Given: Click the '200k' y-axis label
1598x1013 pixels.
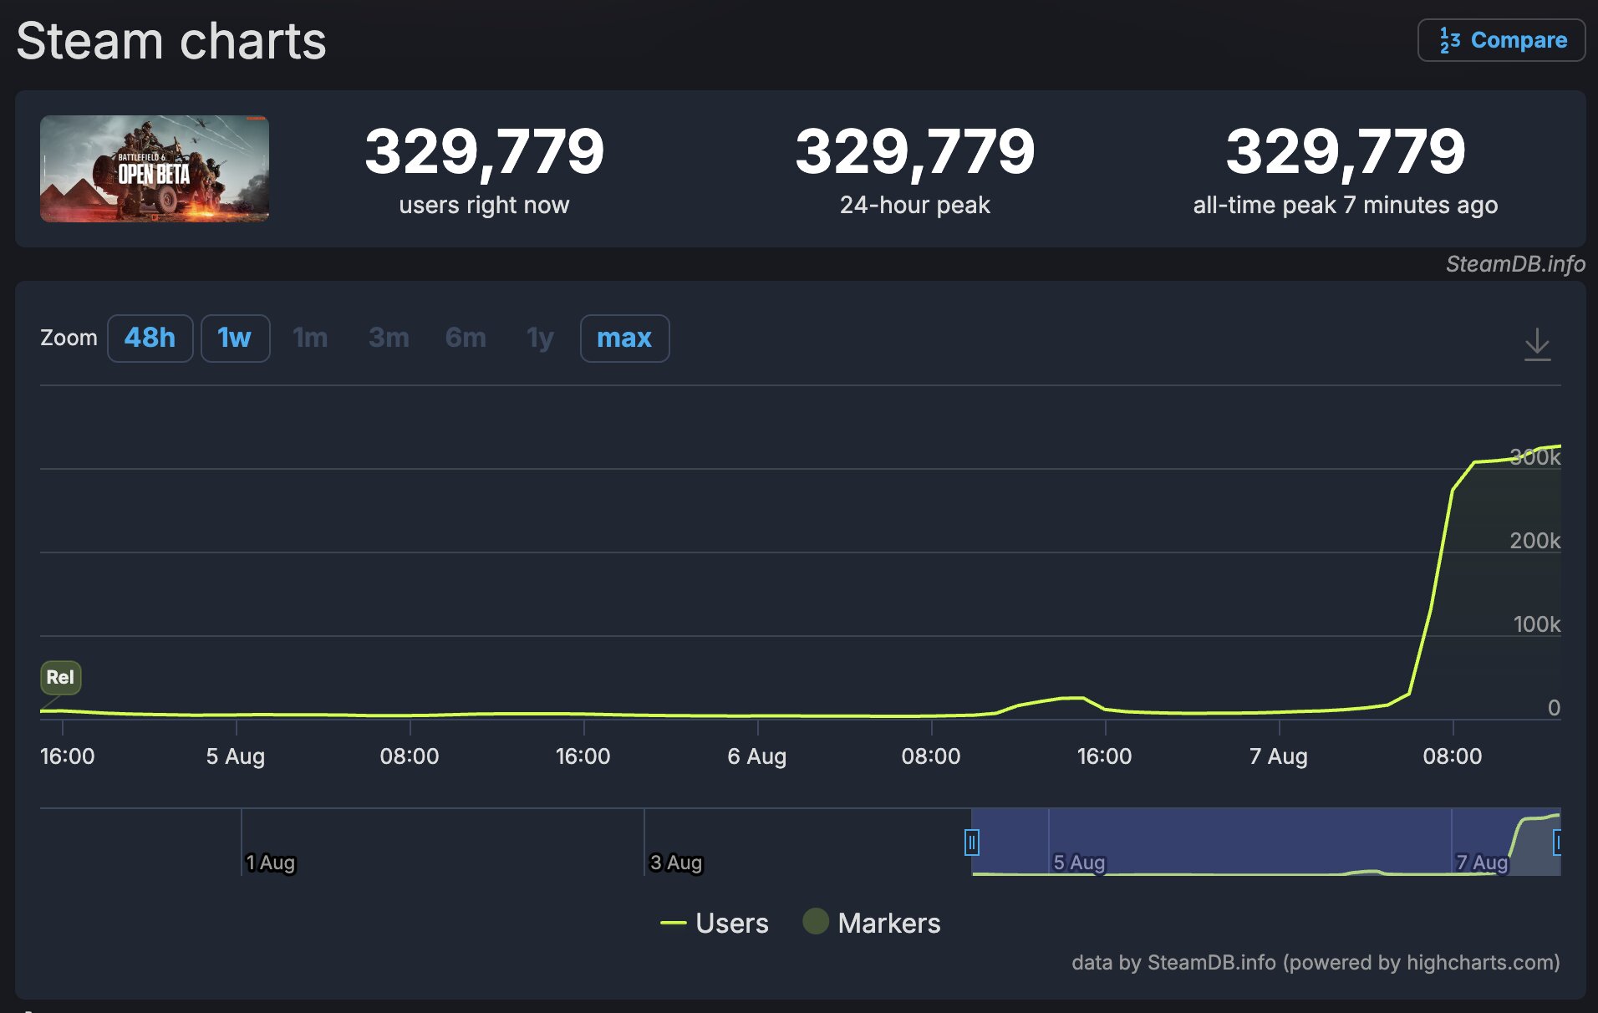Looking at the screenshot, I should (1534, 541).
